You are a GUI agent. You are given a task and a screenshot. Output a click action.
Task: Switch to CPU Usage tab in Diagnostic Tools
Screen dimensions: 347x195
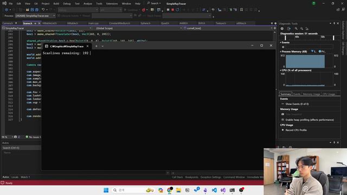pos(329,94)
